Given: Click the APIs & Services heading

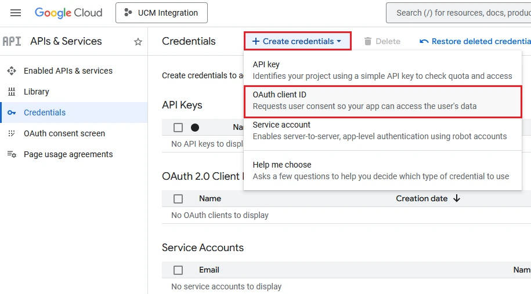Looking at the screenshot, I should pyautogui.click(x=66, y=41).
